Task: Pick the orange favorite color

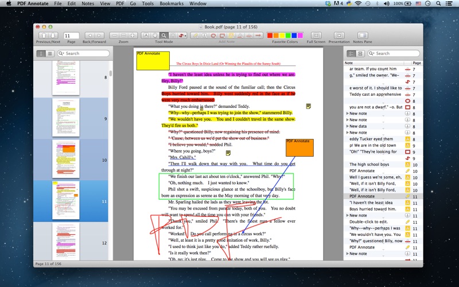Action: coord(276,36)
